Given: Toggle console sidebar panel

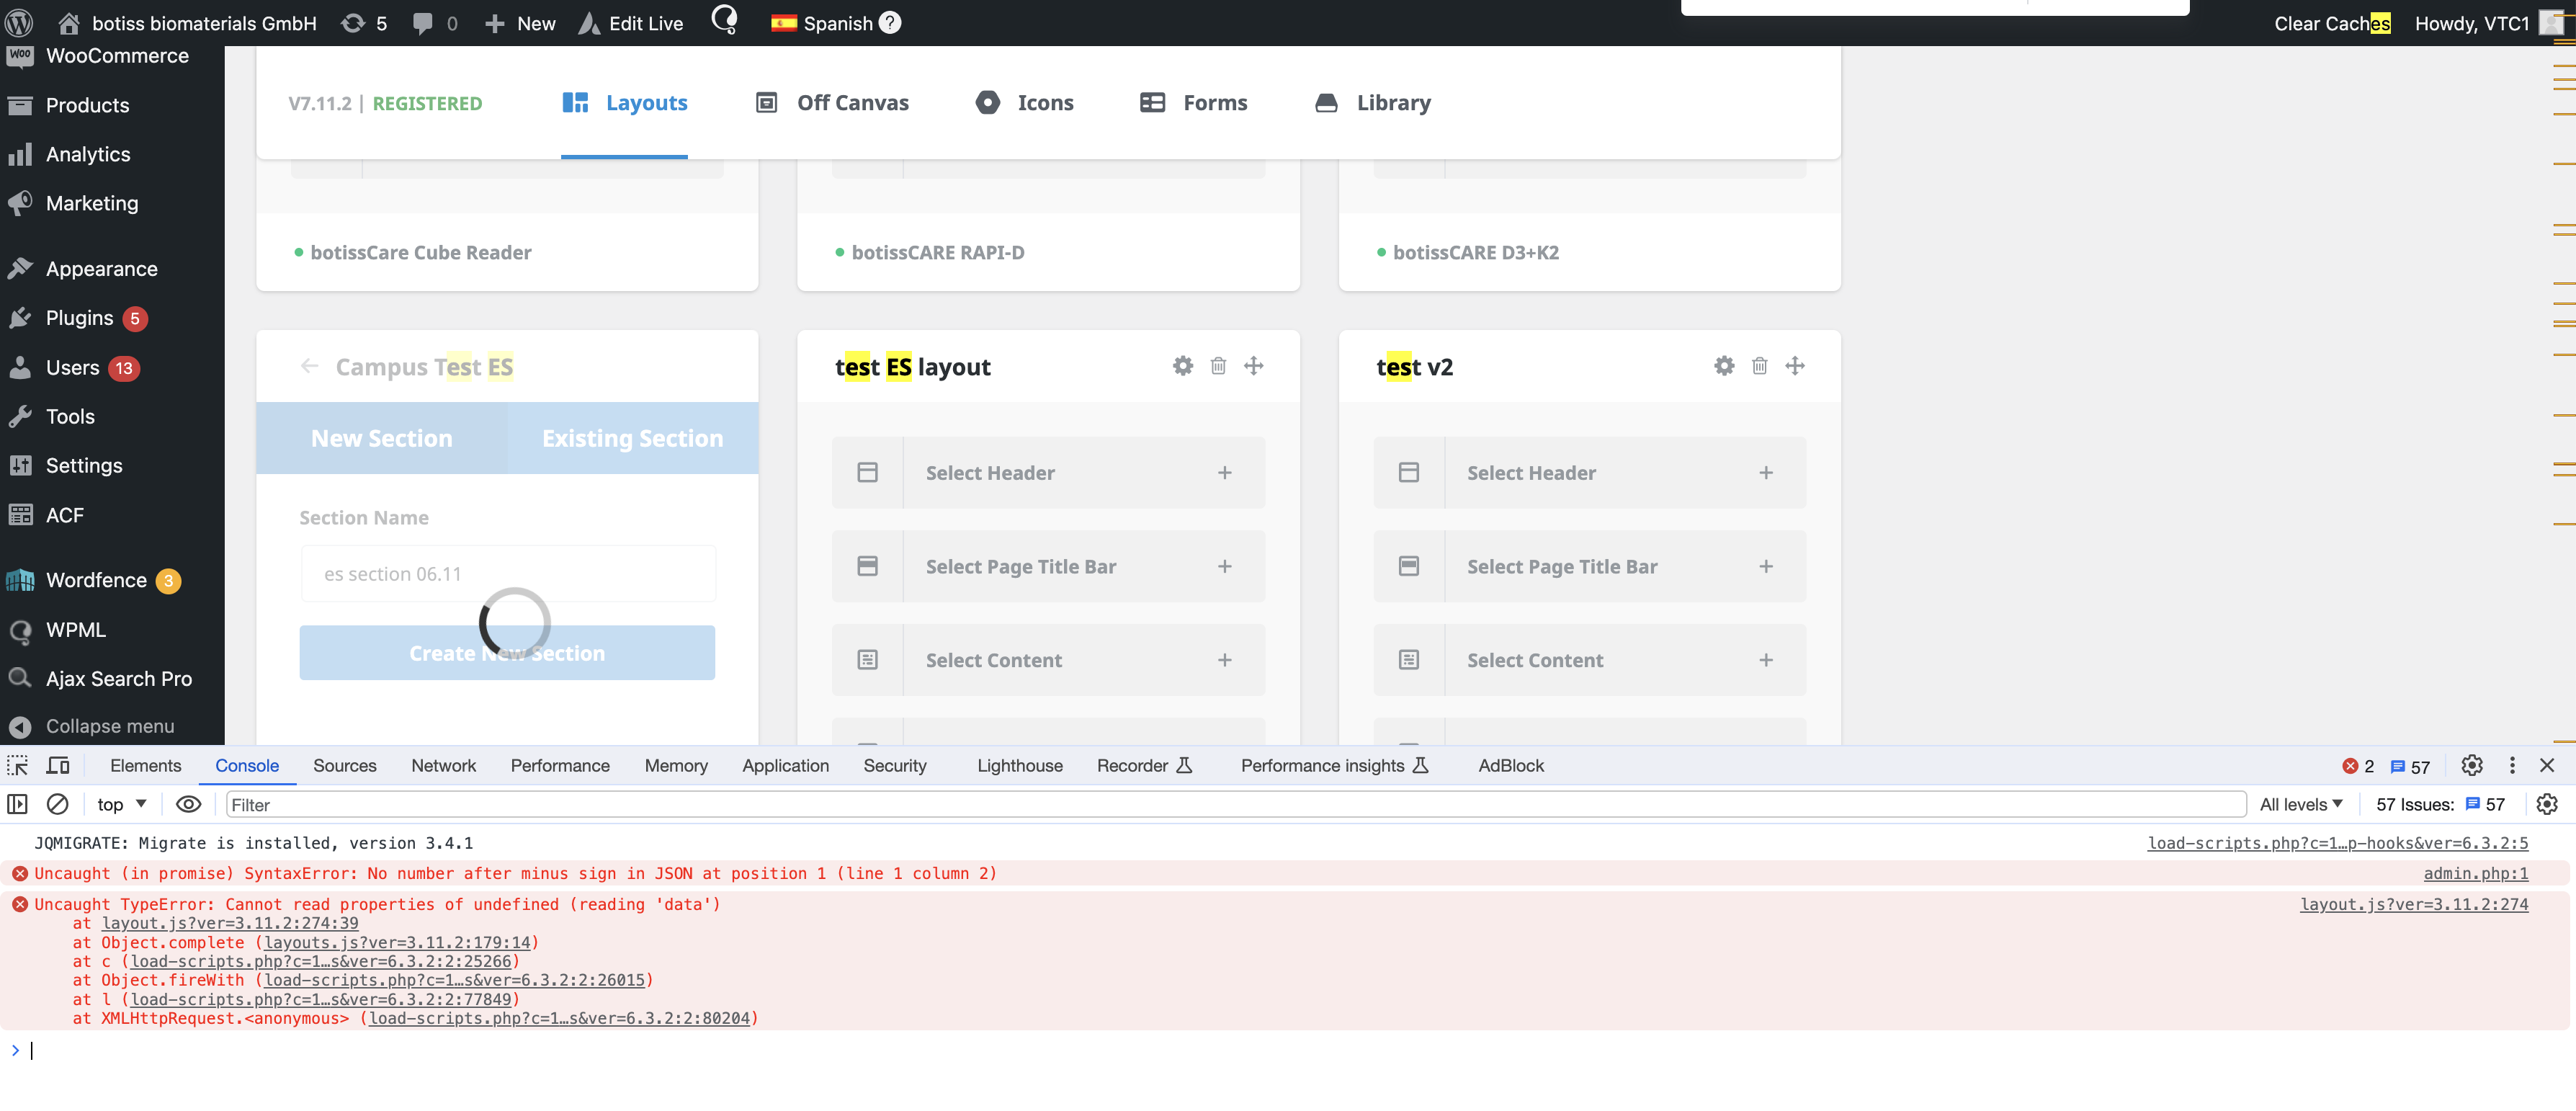Looking at the screenshot, I should point(17,804).
